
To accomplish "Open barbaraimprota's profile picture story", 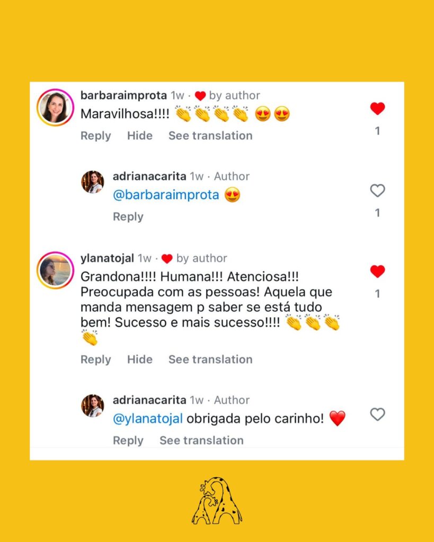I will [x=55, y=107].
